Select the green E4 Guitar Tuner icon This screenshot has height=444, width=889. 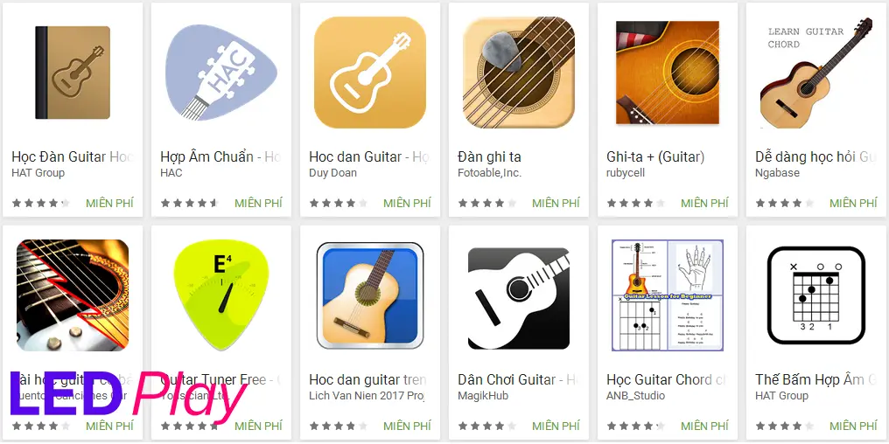[x=221, y=295]
